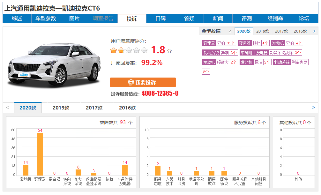Open the 车型参数 tab
Screen dimensions: 321x195
click(x=46, y=19)
